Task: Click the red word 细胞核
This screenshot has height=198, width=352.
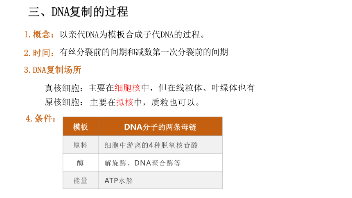Action: 127,88
